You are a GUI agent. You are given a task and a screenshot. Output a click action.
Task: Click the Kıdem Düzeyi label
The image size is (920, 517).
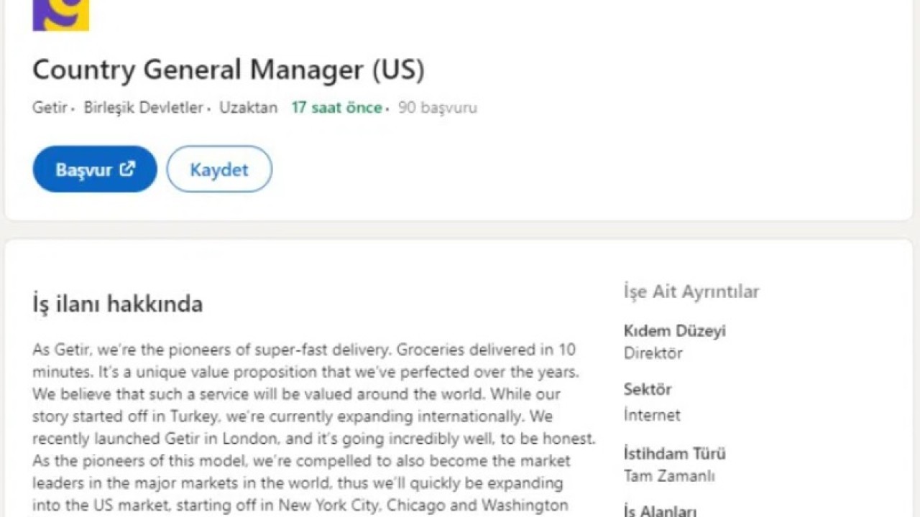[x=674, y=331]
